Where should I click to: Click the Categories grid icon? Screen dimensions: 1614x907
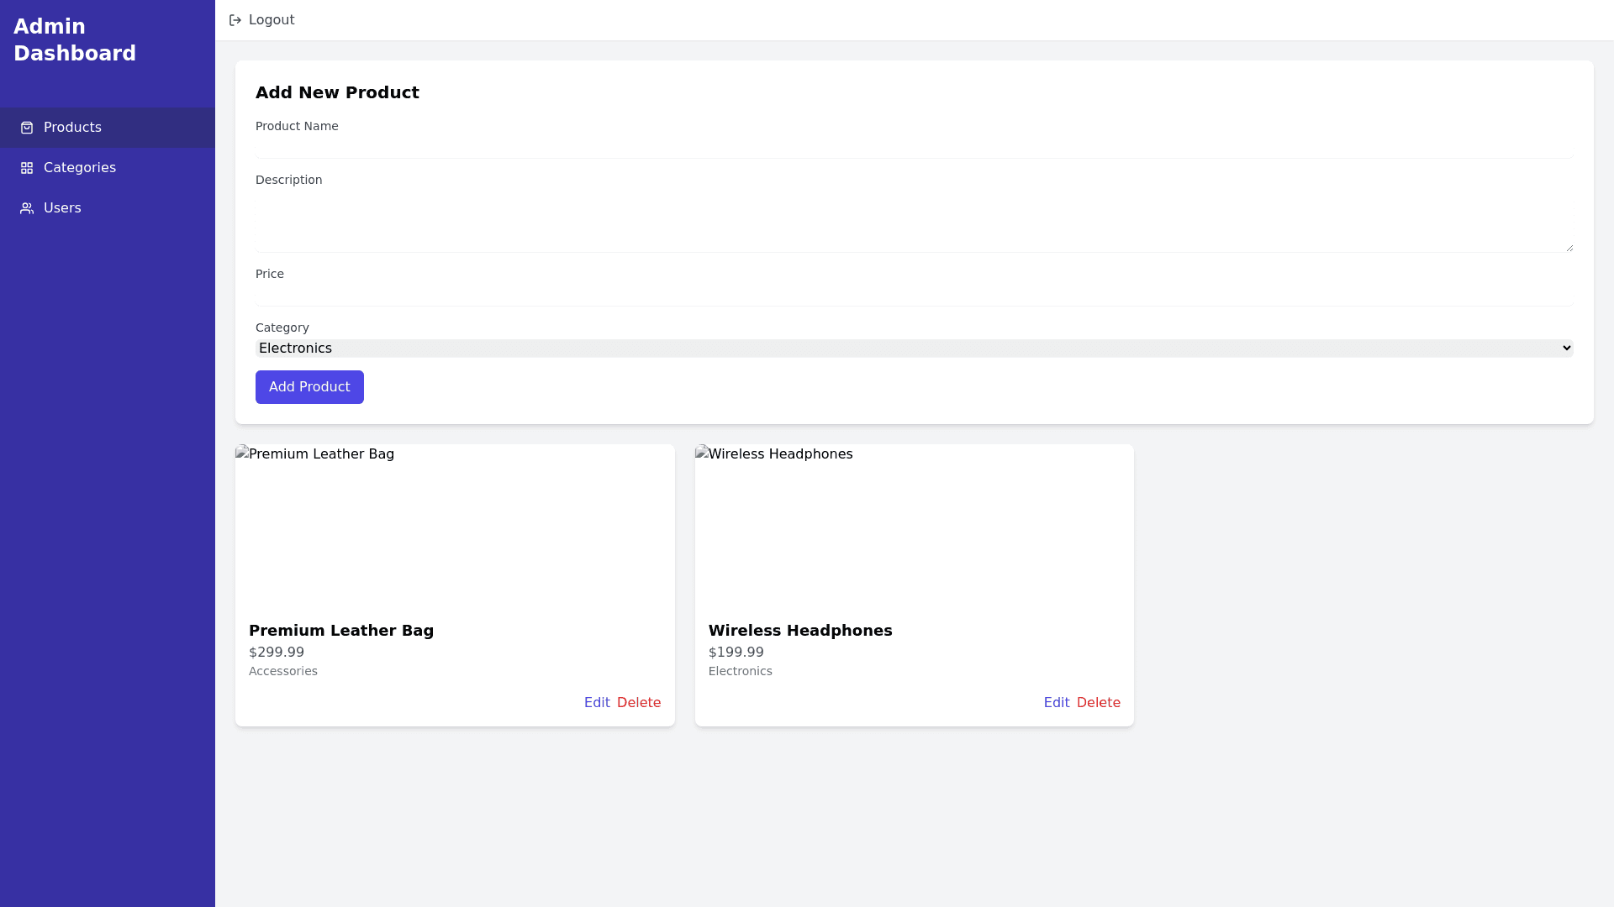click(x=27, y=168)
